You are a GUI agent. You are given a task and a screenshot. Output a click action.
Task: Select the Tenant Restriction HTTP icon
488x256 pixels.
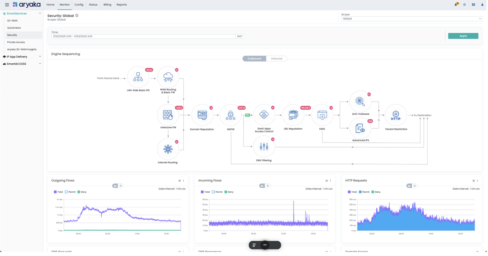396,115
